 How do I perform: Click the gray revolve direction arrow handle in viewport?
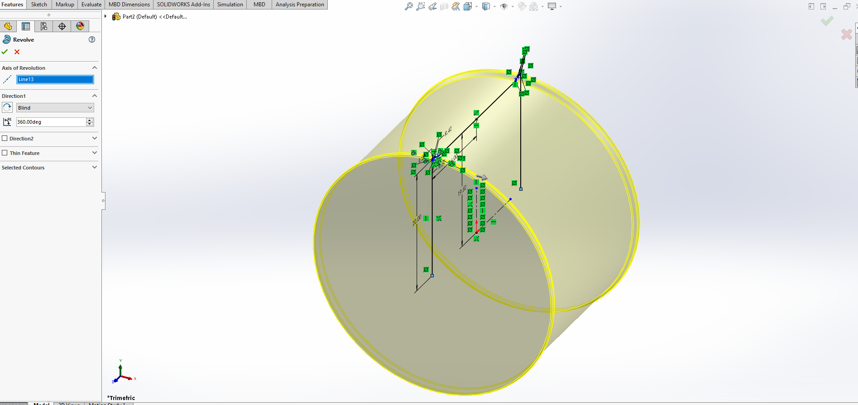[482, 177]
